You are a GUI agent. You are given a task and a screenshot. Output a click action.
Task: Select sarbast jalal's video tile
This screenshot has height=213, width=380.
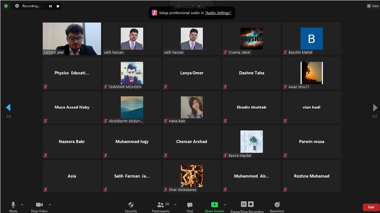tap(72, 39)
